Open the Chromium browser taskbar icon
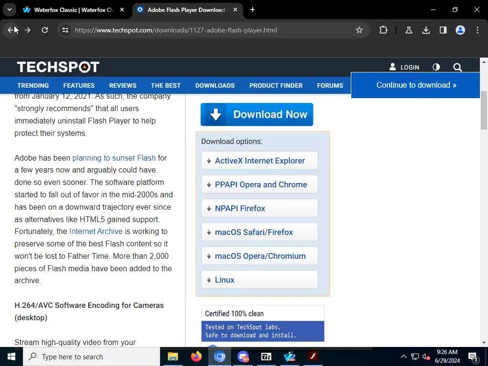 (219, 356)
